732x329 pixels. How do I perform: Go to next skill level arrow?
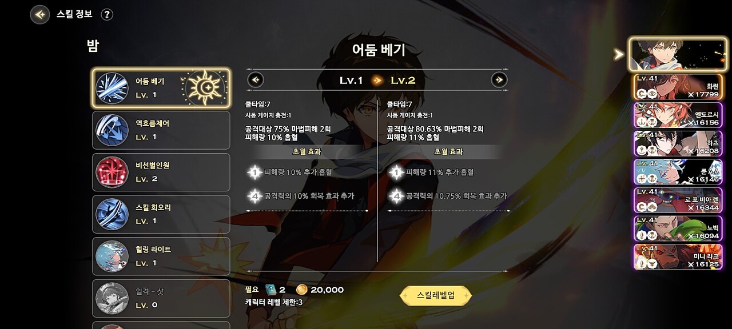[x=499, y=80]
